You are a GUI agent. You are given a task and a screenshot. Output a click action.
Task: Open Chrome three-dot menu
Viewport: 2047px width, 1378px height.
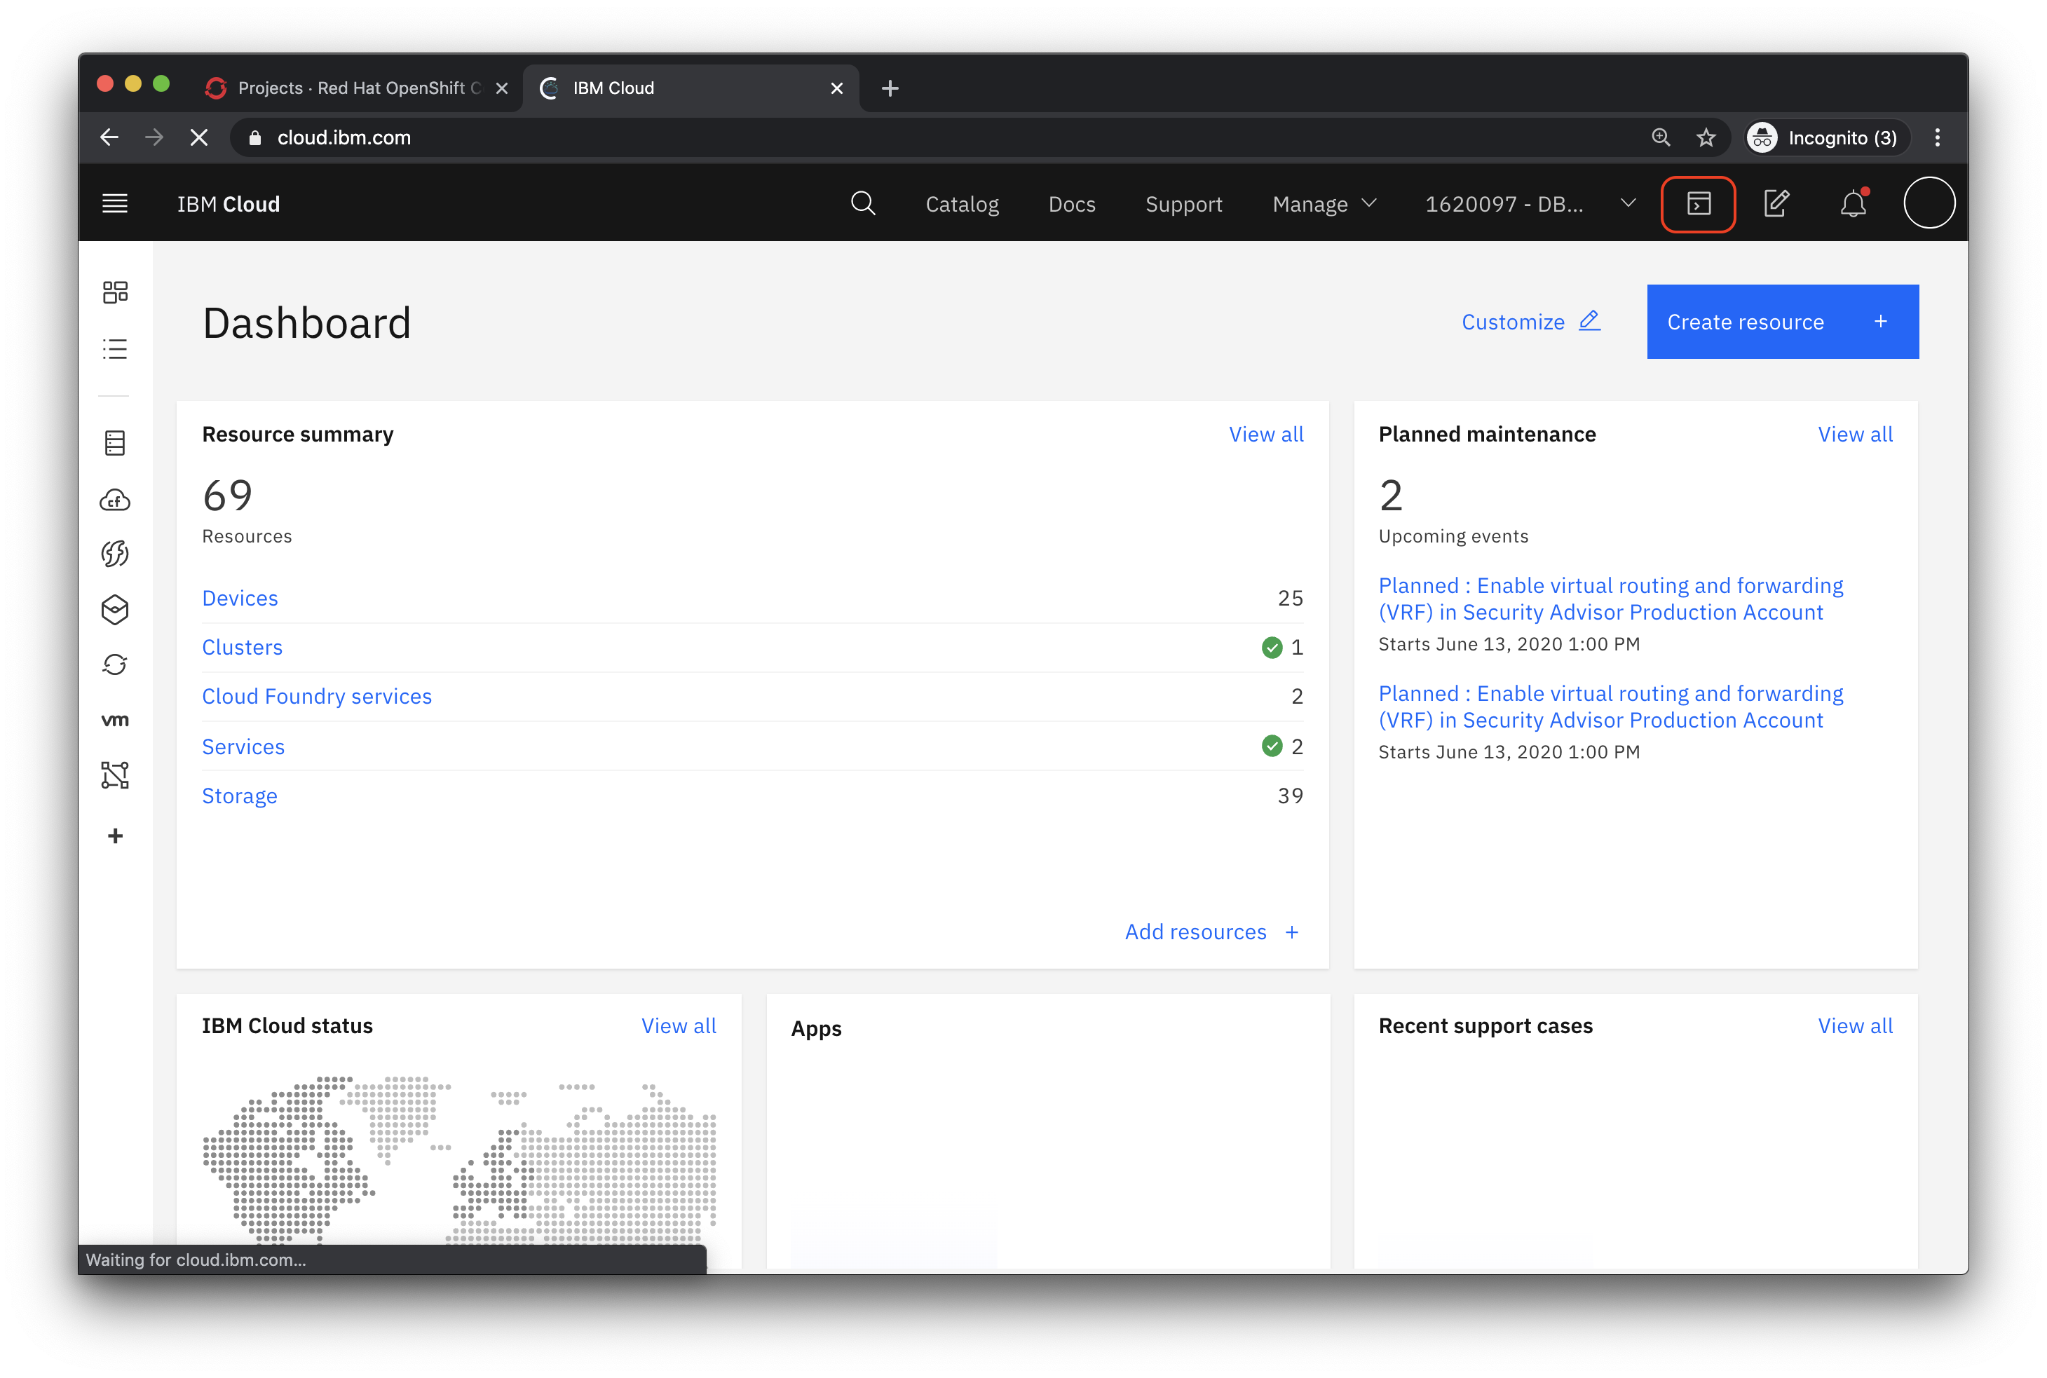[1937, 138]
